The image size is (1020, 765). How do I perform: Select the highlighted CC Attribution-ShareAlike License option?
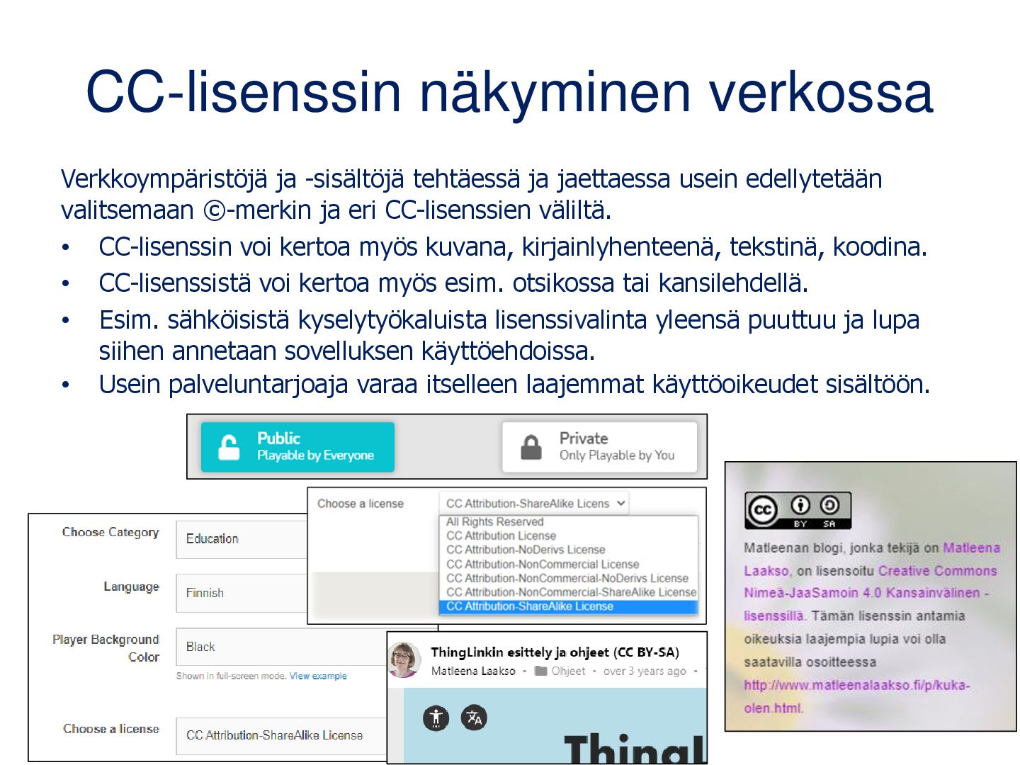pyautogui.click(x=569, y=606)
